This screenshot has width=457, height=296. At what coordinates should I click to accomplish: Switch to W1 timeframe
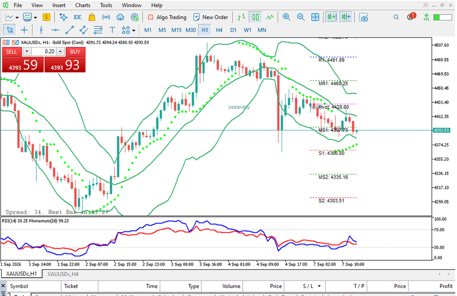[x=247, y=30]
